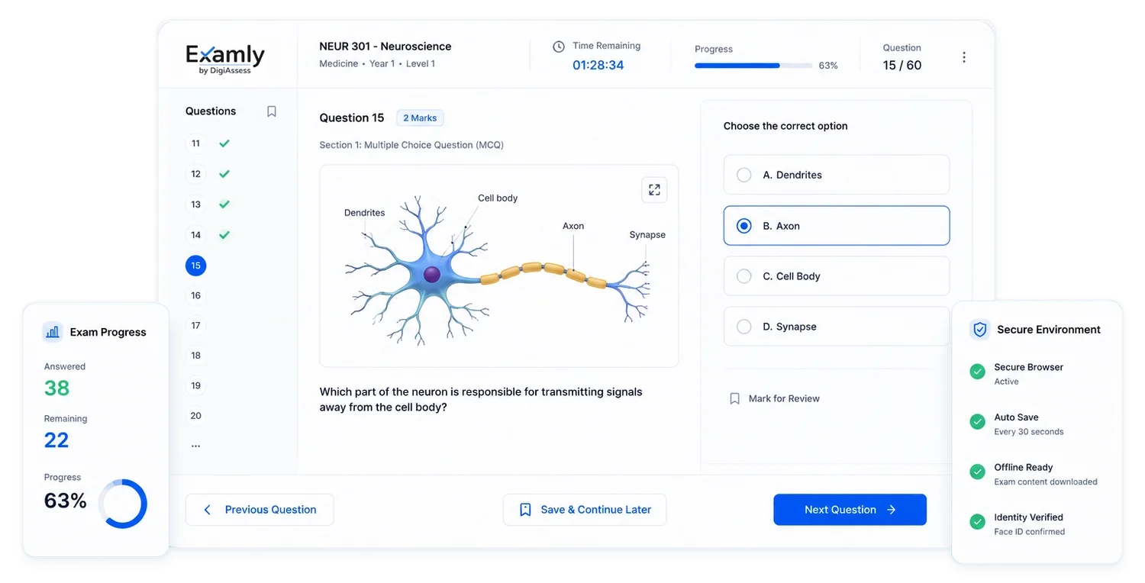Click the header progress bar at 63%
The width and height of the screenshot is (1145, 583).
753,66
